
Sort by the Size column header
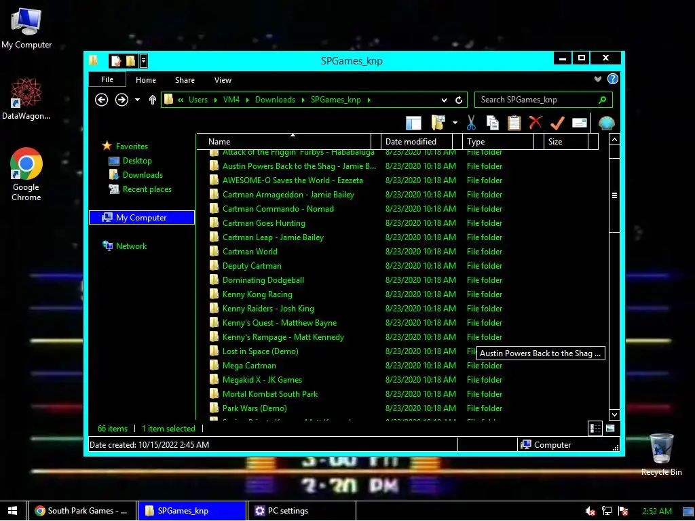coord(566,142)
